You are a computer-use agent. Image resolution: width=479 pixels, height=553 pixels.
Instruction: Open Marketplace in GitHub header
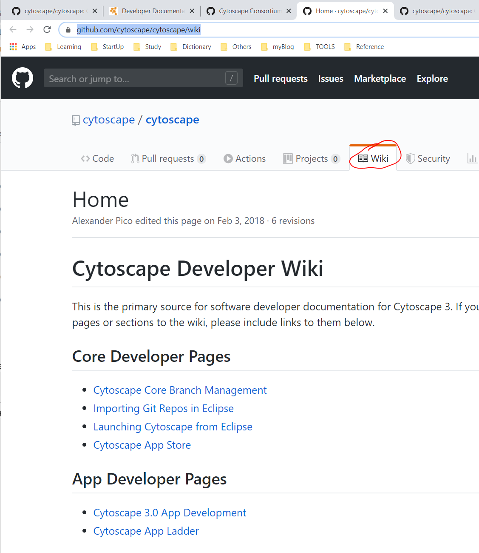click(380, 78)
